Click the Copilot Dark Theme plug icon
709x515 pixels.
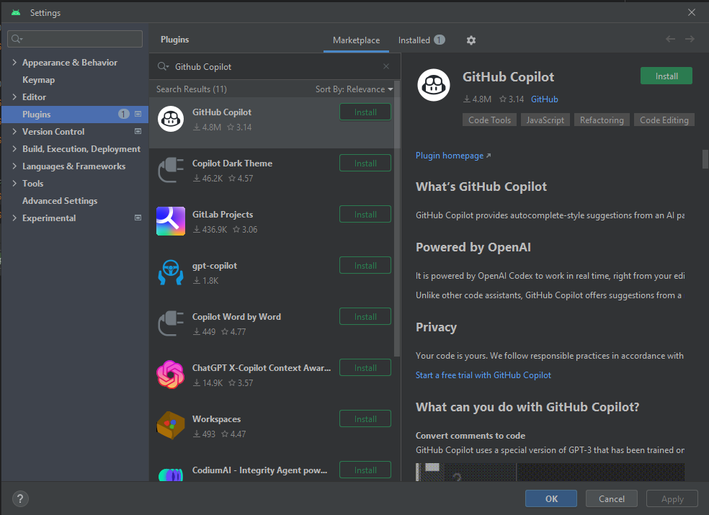[171, 170]
